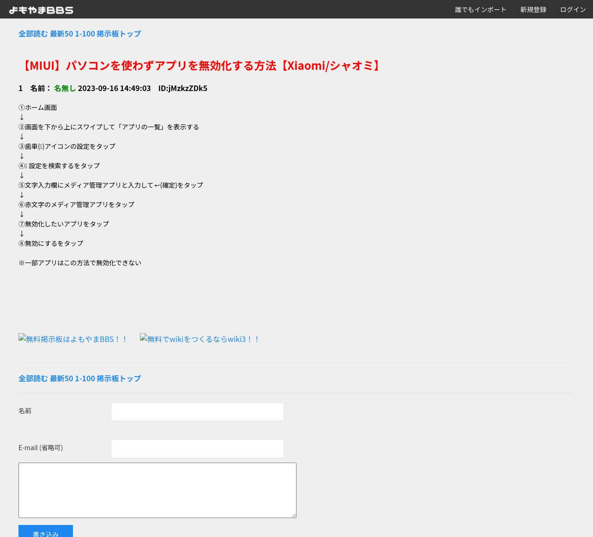Click the E-mail (省略可) label
This screenshot has width=593, height=537.
pos(41,448)
